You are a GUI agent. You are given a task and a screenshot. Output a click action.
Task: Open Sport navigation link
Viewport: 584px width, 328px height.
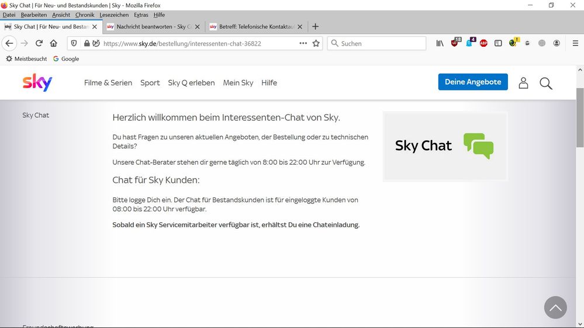150,83
